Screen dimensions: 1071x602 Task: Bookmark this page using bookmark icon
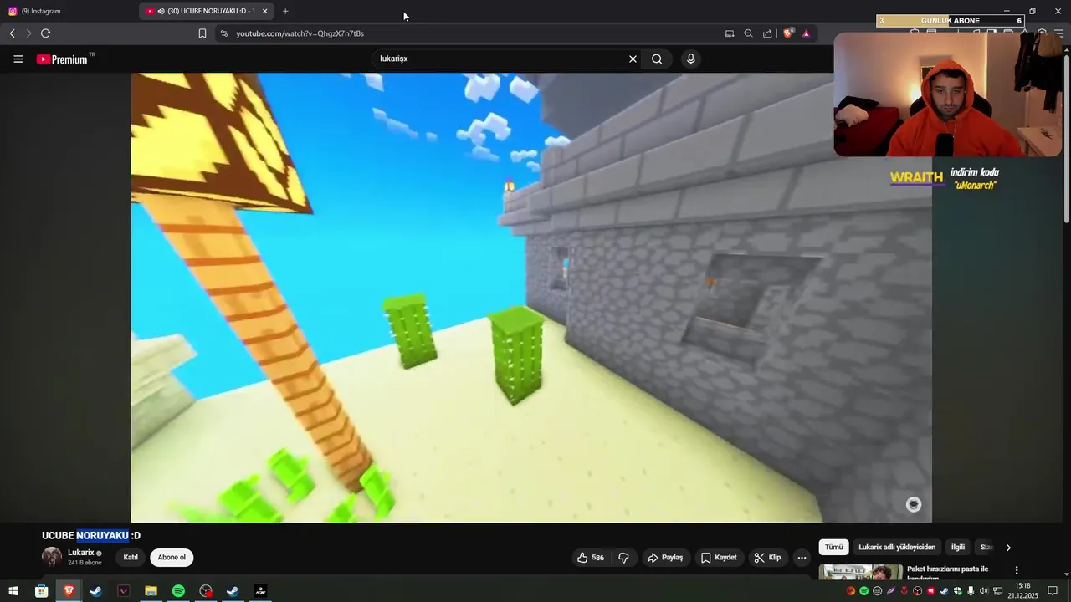(202, 33)
